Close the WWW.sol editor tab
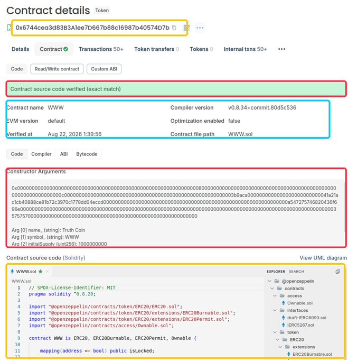 tap(47, 272)
